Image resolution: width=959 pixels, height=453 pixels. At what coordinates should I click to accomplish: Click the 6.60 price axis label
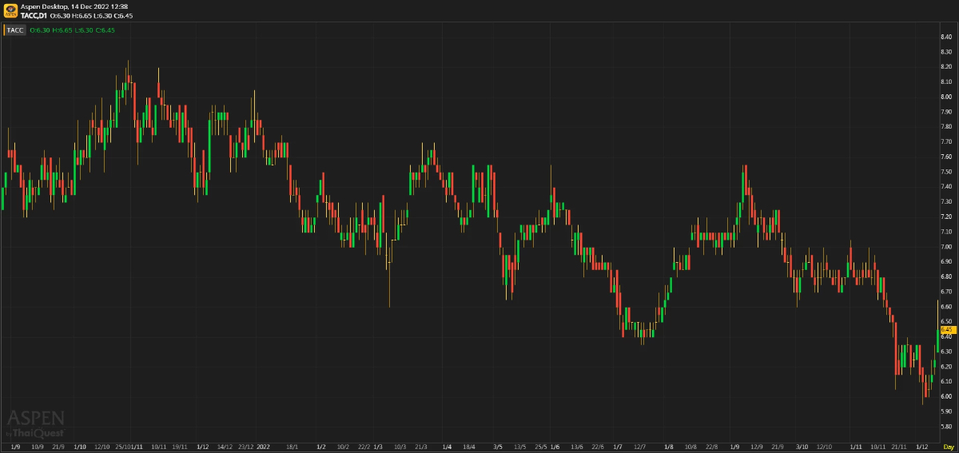coord(947,307)
